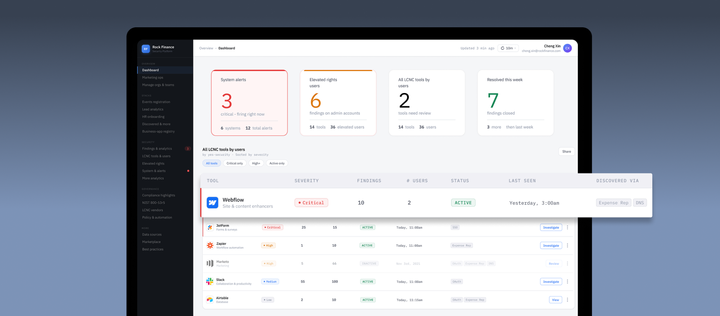
Task: Go to Manage orgs & teams
Action: [158, 85]
